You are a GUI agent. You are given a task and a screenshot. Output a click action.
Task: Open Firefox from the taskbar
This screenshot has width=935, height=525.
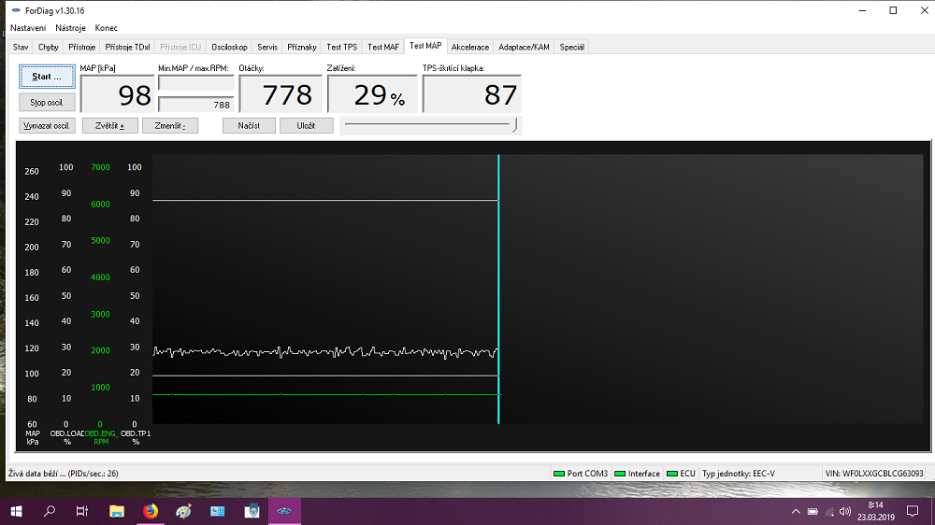[x=151, y=511]
